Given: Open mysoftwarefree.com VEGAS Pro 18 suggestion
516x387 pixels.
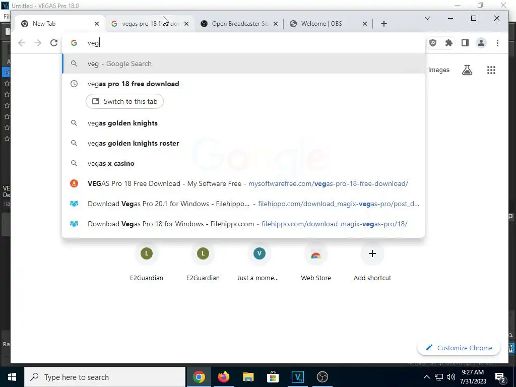Looking at the screenshot, I should pyautogui.click(x=243, y=183).
